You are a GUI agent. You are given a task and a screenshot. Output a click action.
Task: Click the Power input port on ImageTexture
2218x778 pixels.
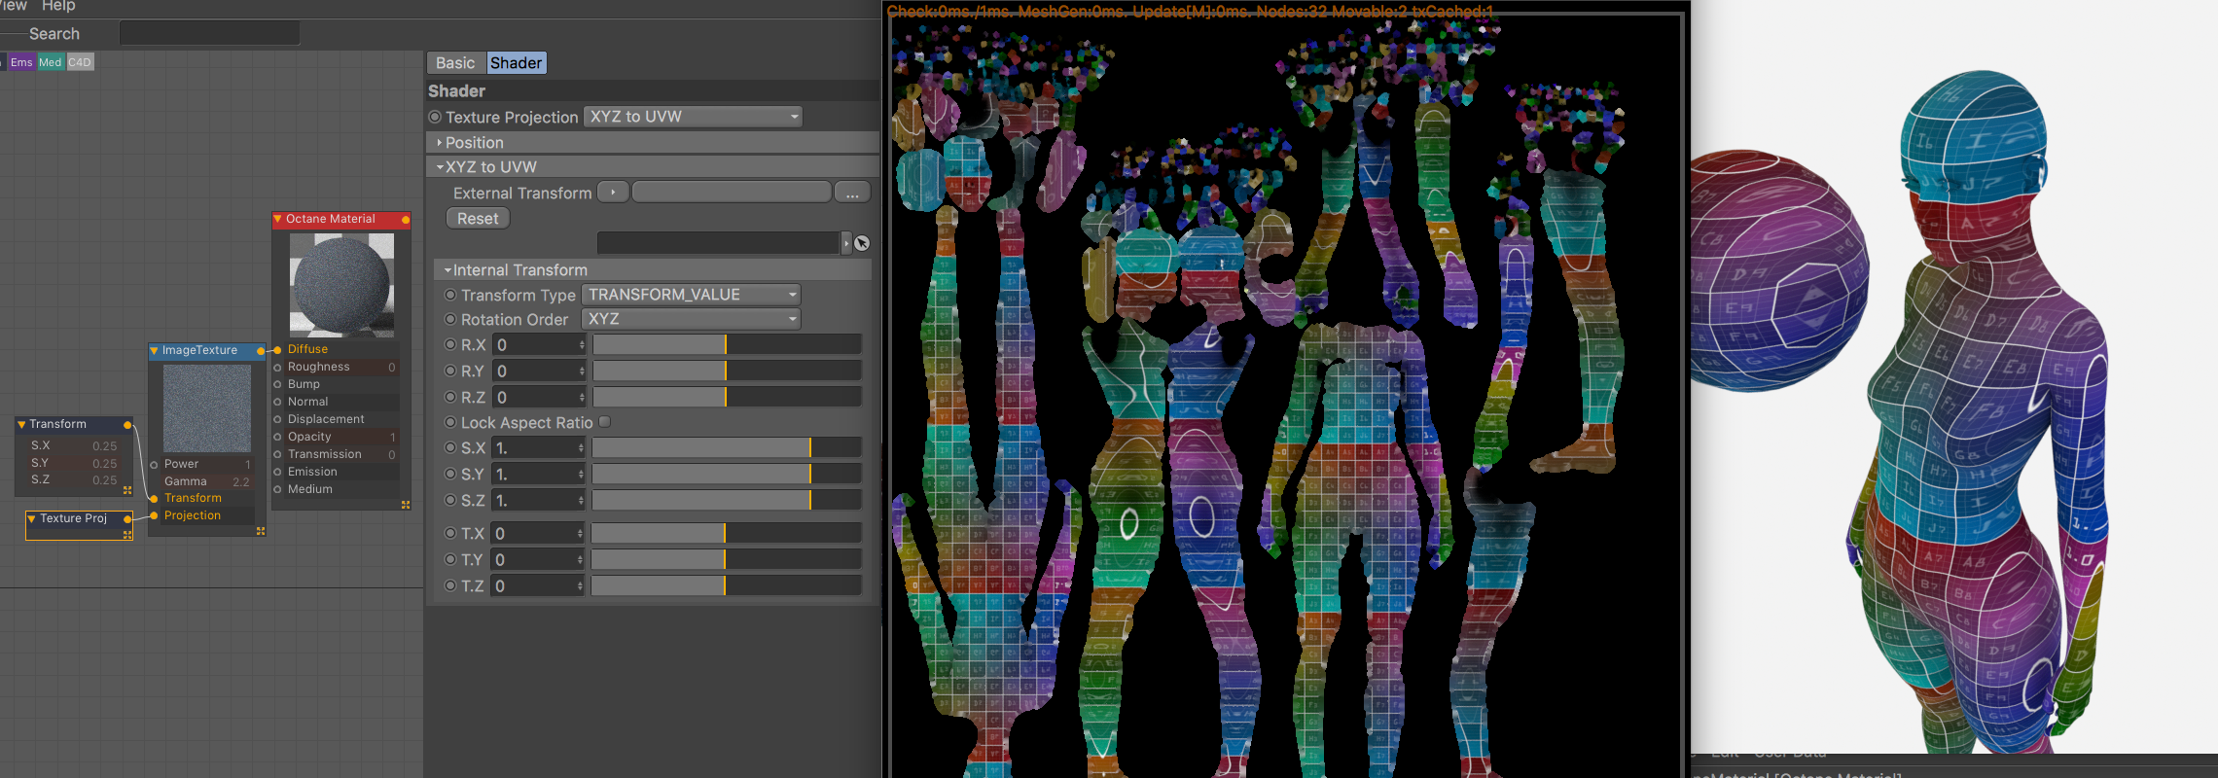154,465
